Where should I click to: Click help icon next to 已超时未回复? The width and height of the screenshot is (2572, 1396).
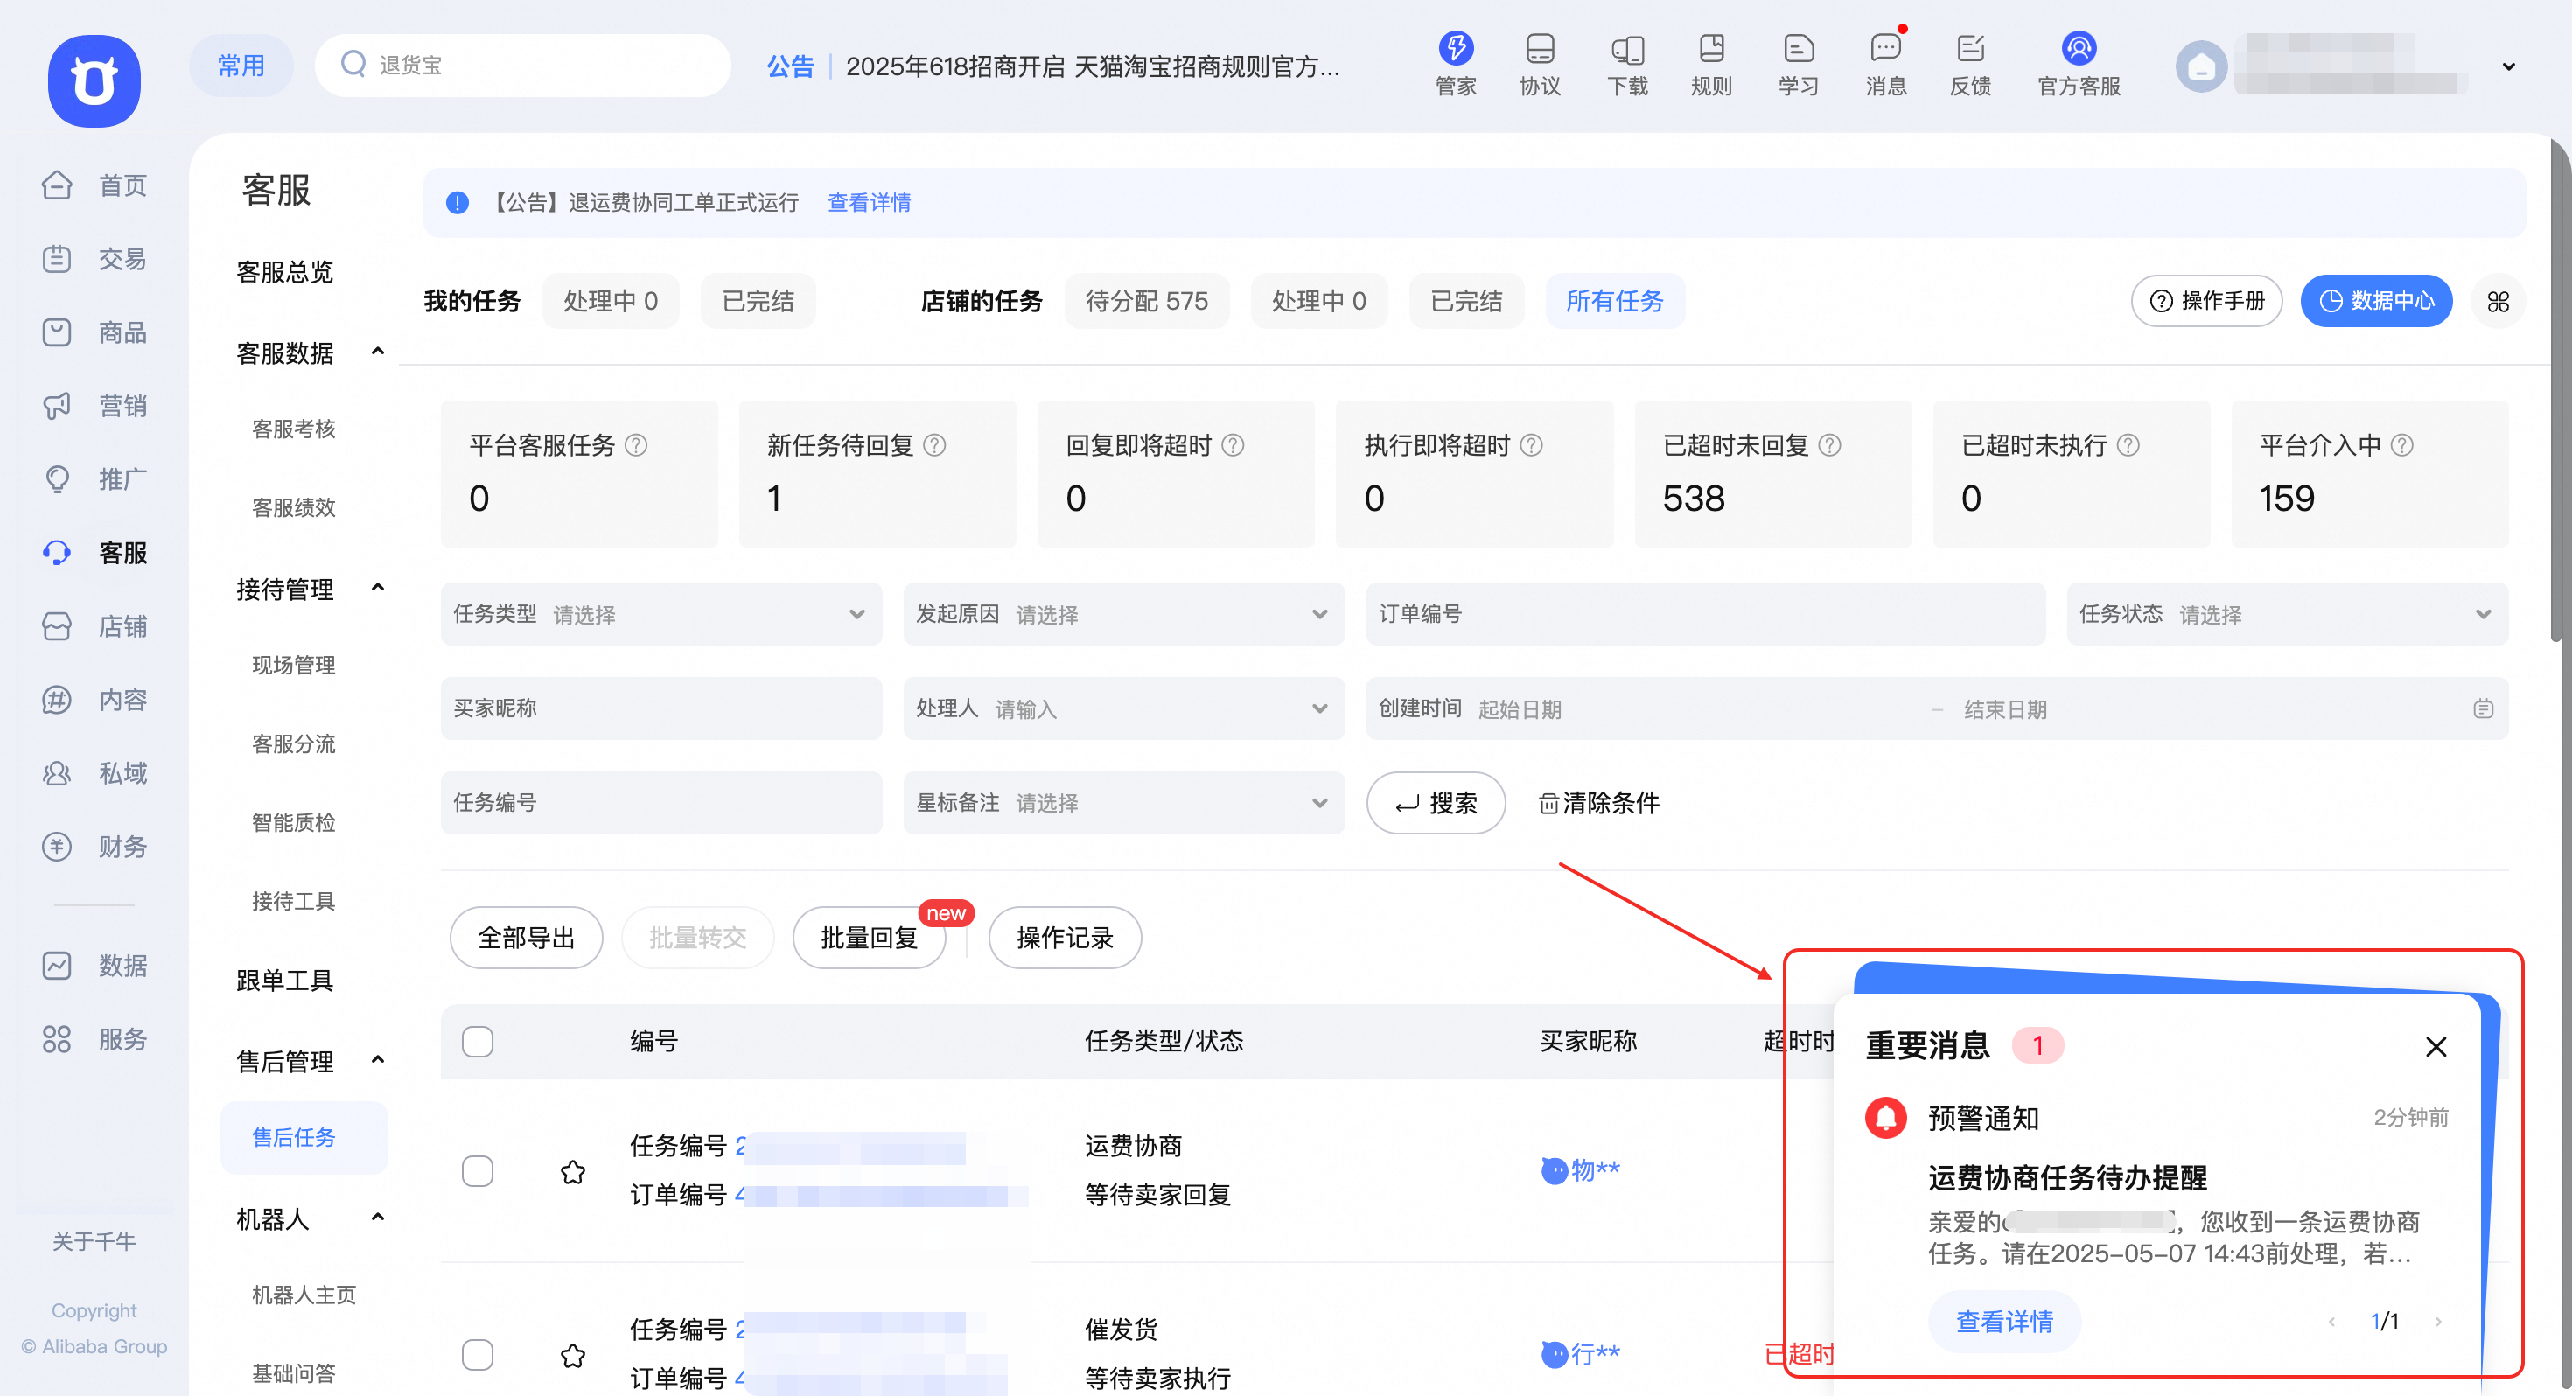[x=1829, y=445]
